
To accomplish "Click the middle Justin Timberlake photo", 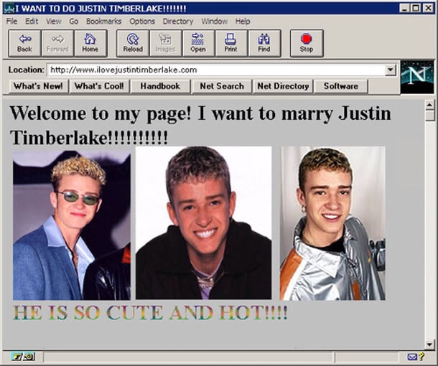I will click(204, 223).
